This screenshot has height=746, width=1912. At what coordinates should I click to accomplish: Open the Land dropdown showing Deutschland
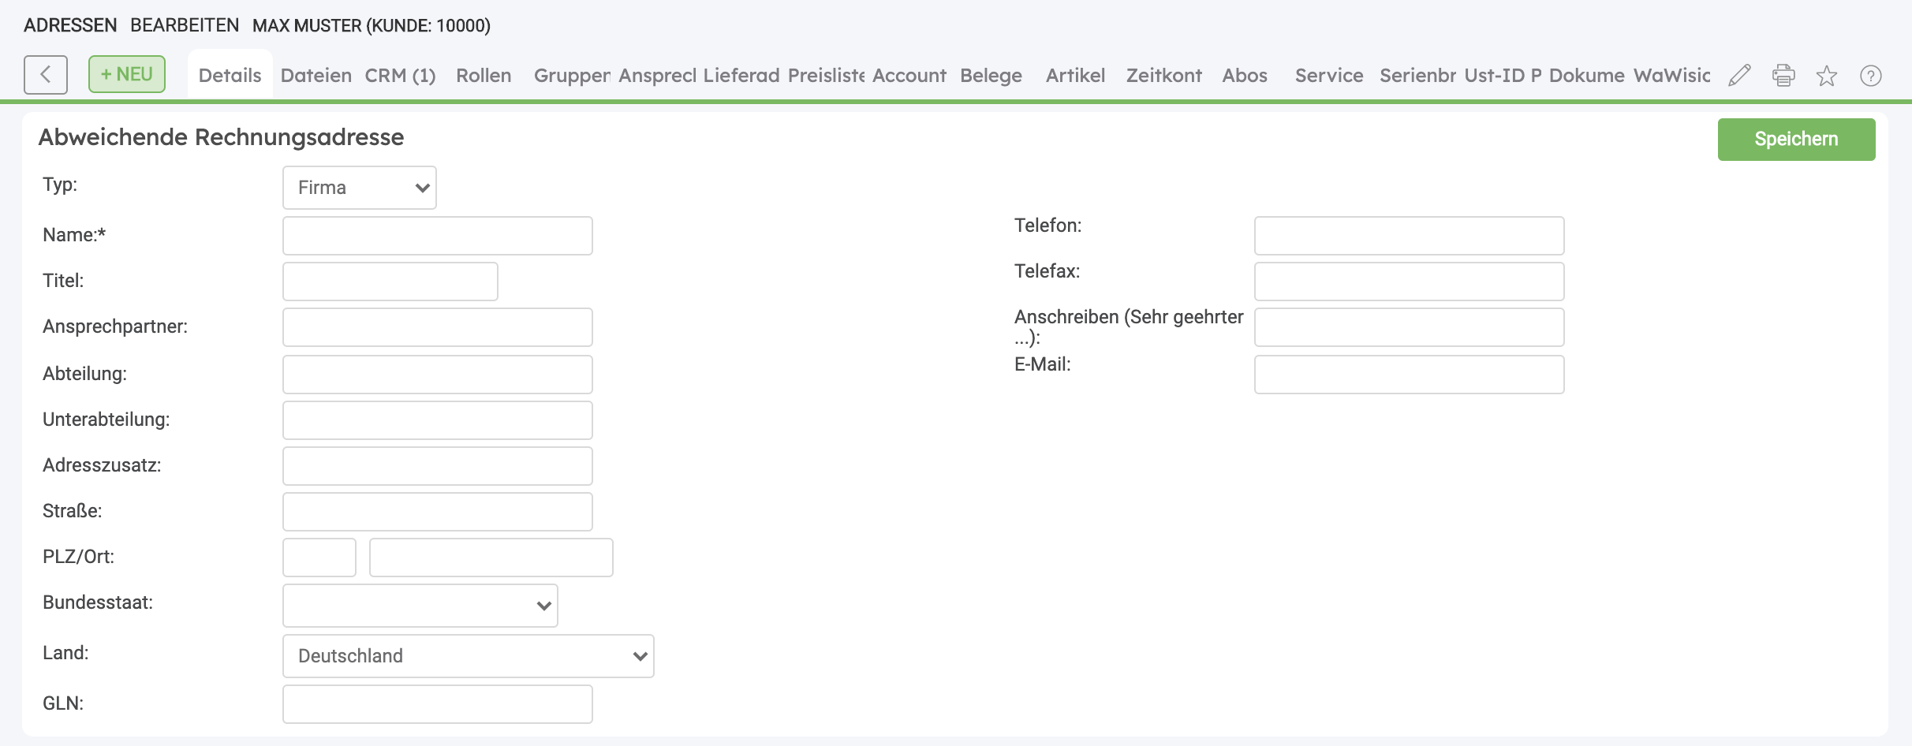point(468,656)
